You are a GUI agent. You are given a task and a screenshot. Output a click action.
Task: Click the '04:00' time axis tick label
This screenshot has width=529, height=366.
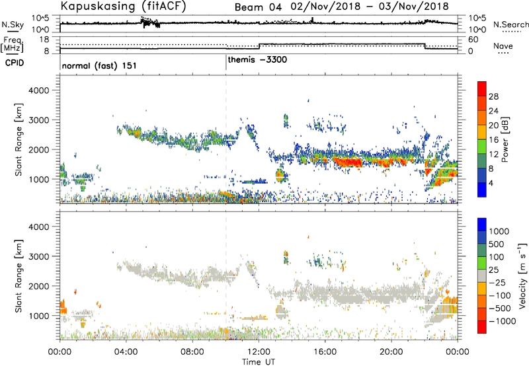[x=126, y=352]
